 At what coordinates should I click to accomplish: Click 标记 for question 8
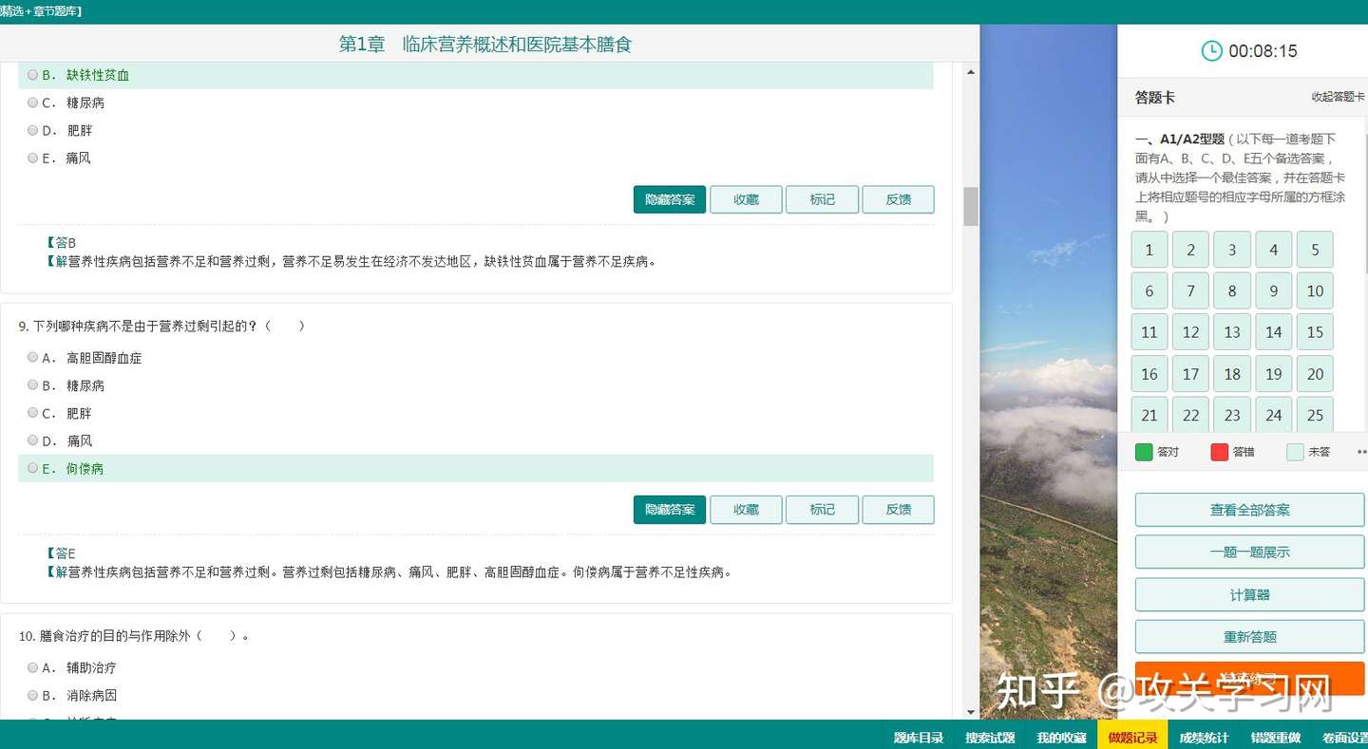[822, 199]
